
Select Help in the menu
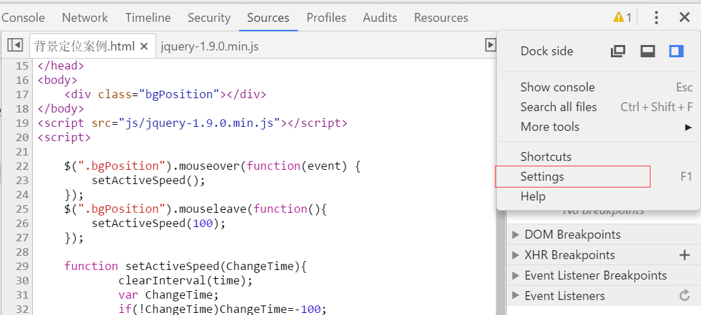[599, 196]
